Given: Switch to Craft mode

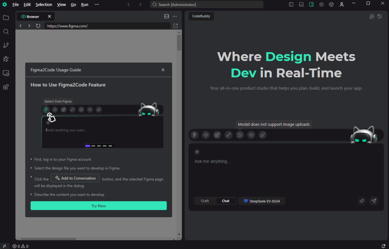Looking at the screenshot, I should point(205,201).
